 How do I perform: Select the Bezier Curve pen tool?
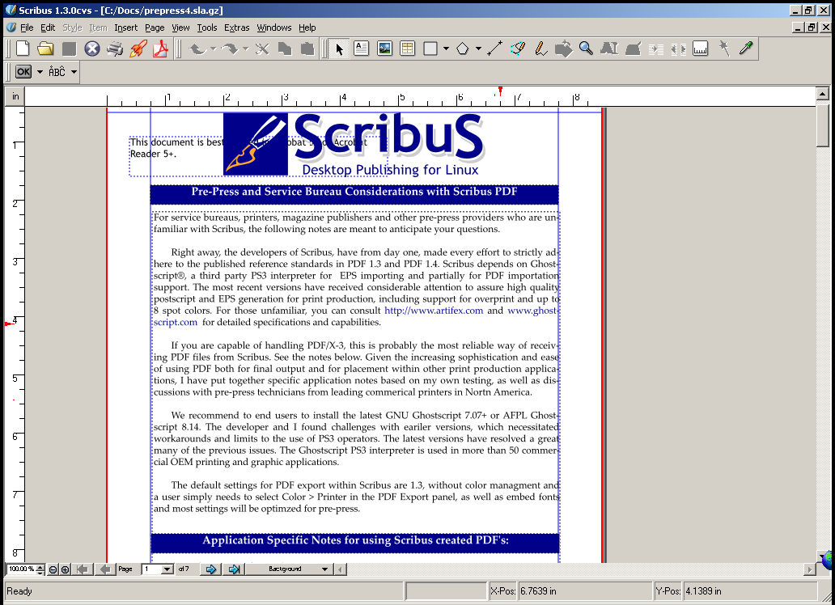click(517, 49)
